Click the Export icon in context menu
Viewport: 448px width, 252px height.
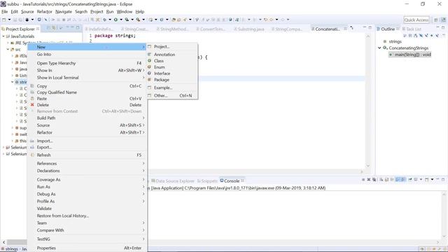point(32,147)
